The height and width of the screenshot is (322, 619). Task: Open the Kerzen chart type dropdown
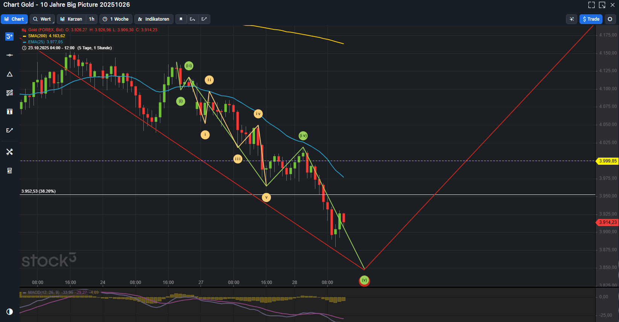coord(71,19)
